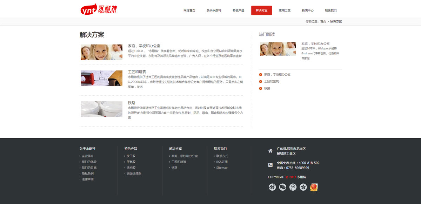Open the 厌氧胶 footer product link

point(131,162)
